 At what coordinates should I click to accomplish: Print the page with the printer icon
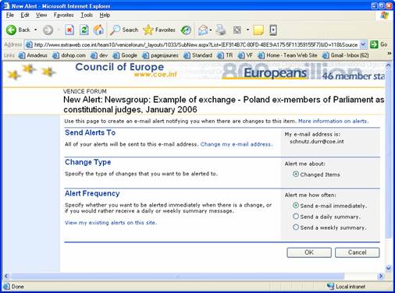[x=221, y=30]
